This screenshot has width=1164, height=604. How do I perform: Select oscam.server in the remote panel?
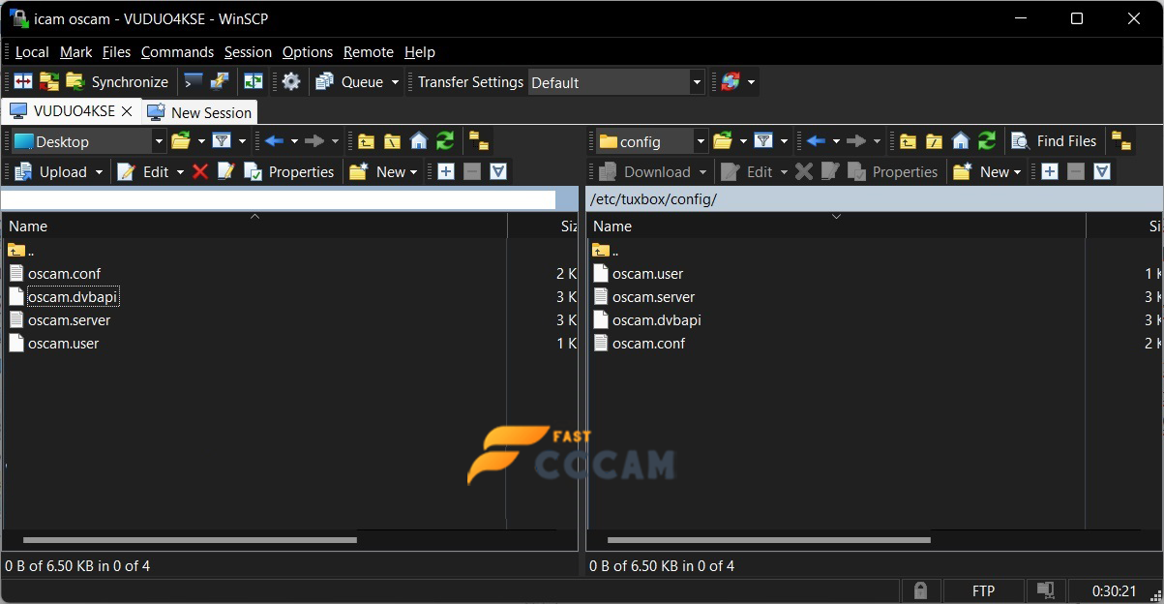[652, 296]
